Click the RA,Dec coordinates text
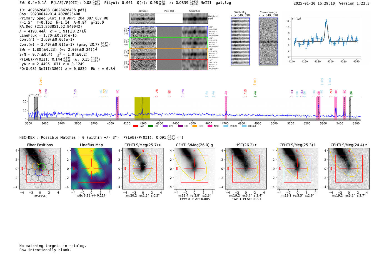The width and height of the screenshot is (389, 265). [51, 27]
